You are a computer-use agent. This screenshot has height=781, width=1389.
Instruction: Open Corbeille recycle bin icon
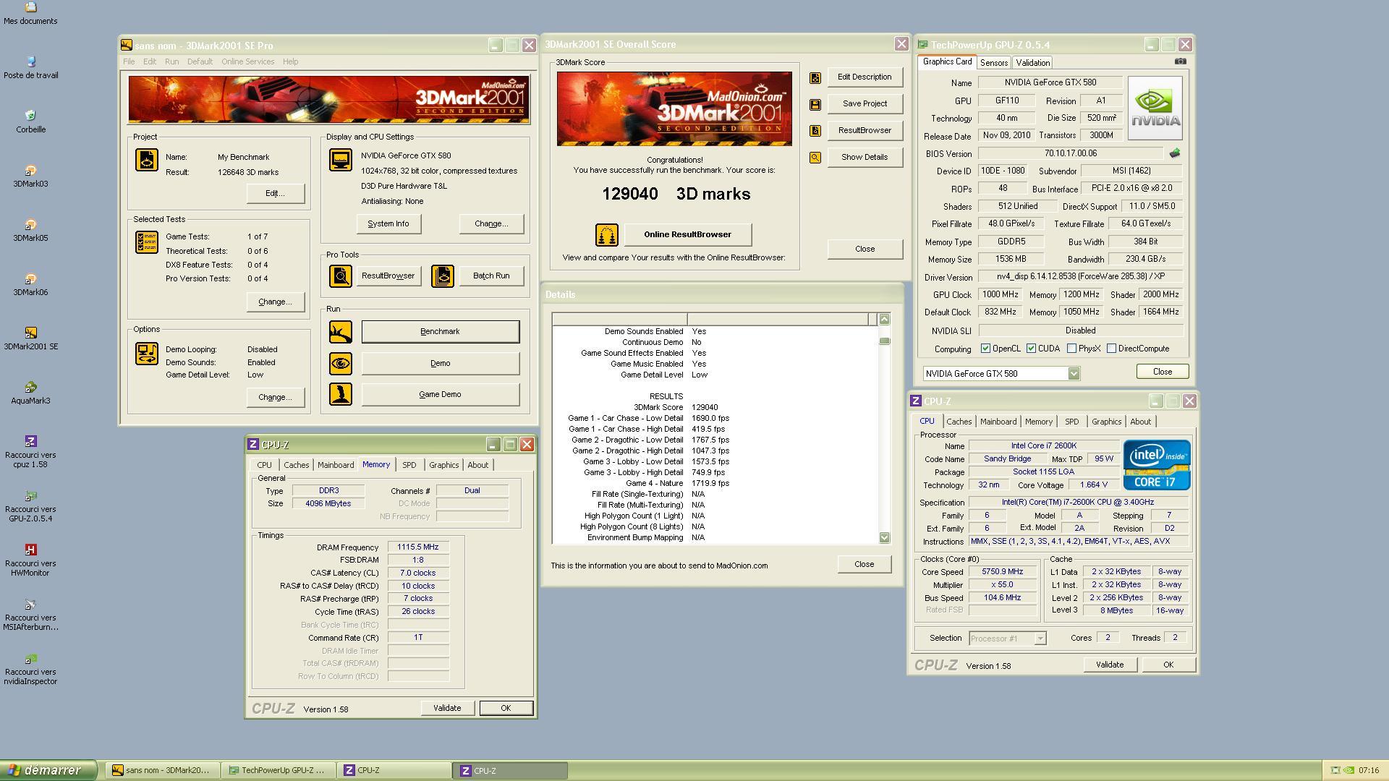click(x=30, y=121)
